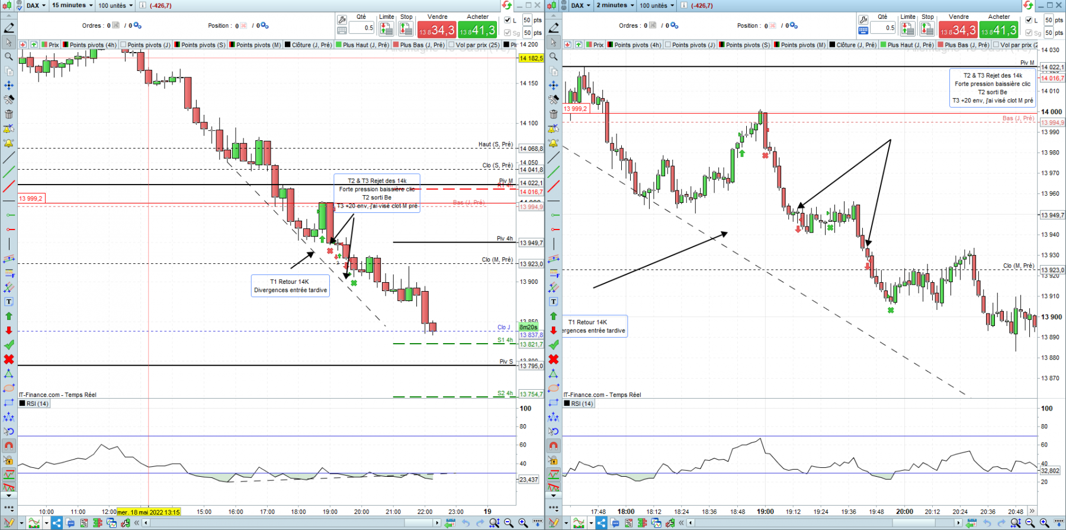1066x530 pixels.
Task: Open the chat bubble icon below the 15 minutes chart
Action: point(70,523)
